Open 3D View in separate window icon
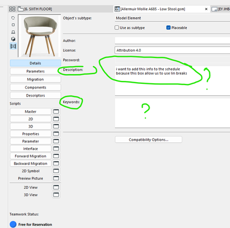The width and height of the screenshot is (230, 228). point(56,195)
